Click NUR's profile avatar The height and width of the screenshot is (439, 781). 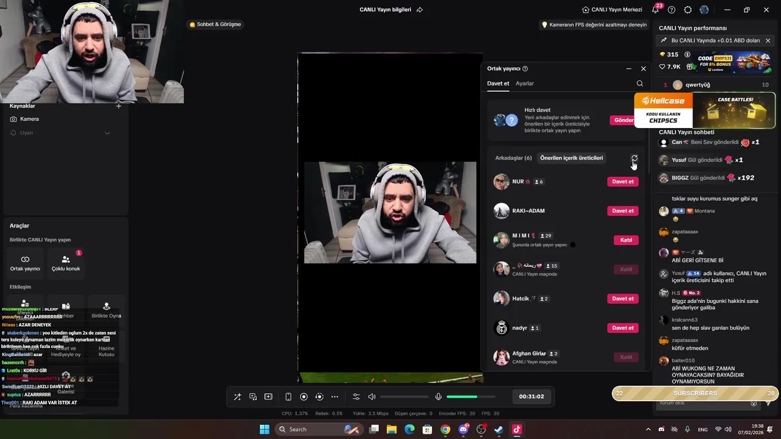tap(502, 182)
